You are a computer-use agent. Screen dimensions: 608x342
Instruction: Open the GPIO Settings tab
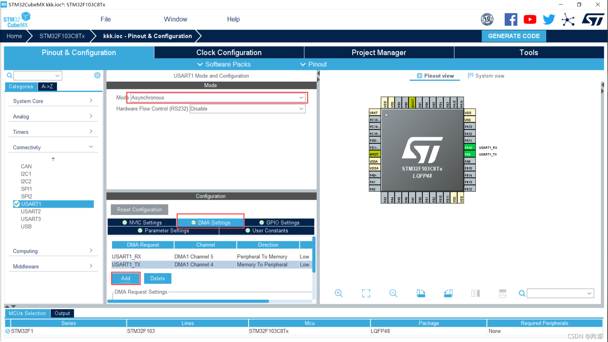(x=279, y=223)
